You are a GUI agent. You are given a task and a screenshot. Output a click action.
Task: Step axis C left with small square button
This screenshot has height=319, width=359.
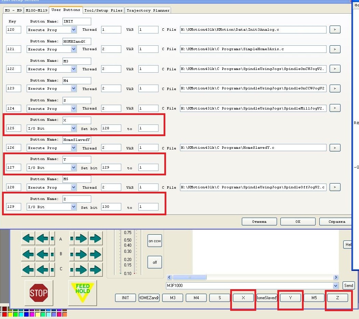(x=52, y=270)
